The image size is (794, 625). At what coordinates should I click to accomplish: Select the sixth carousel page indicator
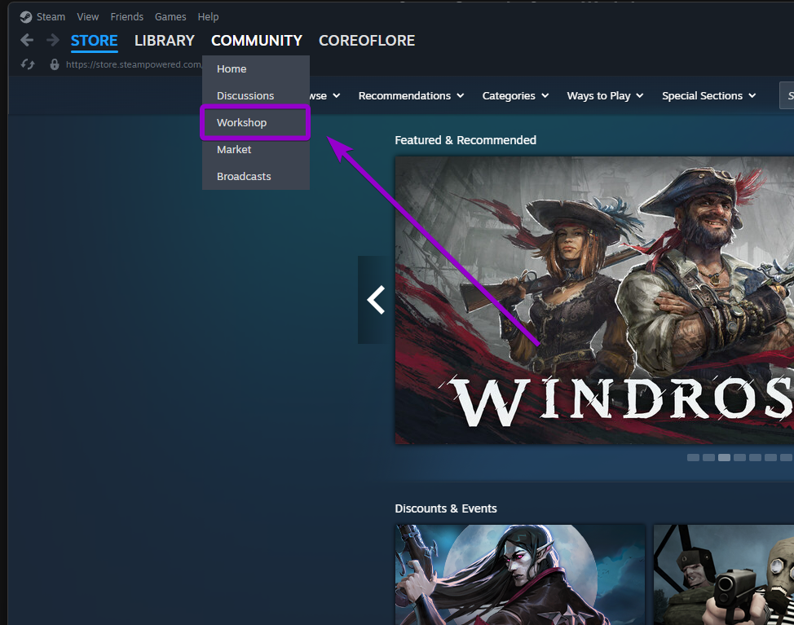click(770, 457)
